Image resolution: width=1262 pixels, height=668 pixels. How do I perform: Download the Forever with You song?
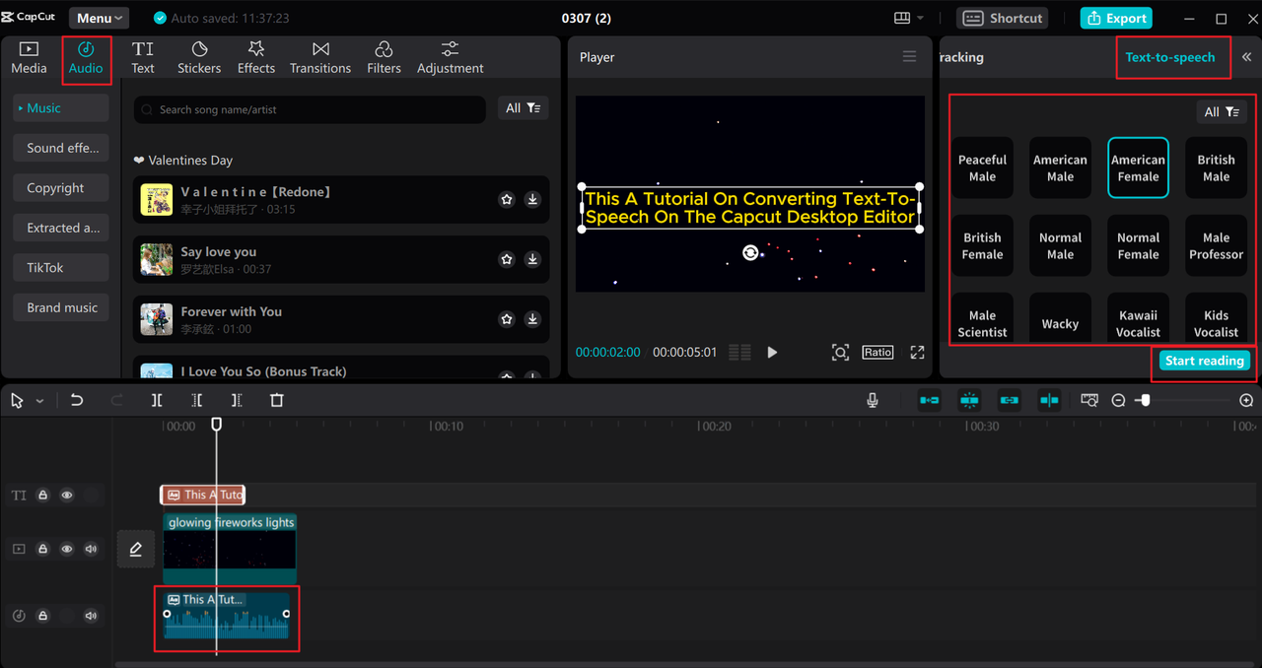(532, 319)
